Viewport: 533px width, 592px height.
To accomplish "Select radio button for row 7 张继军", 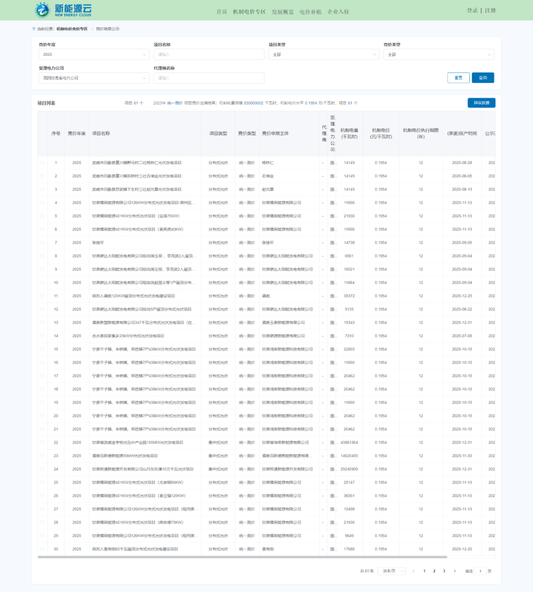I will click(x=42, y=243).
